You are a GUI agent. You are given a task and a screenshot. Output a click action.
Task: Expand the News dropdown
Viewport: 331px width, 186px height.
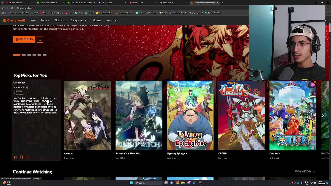click(x=111, y=20)
